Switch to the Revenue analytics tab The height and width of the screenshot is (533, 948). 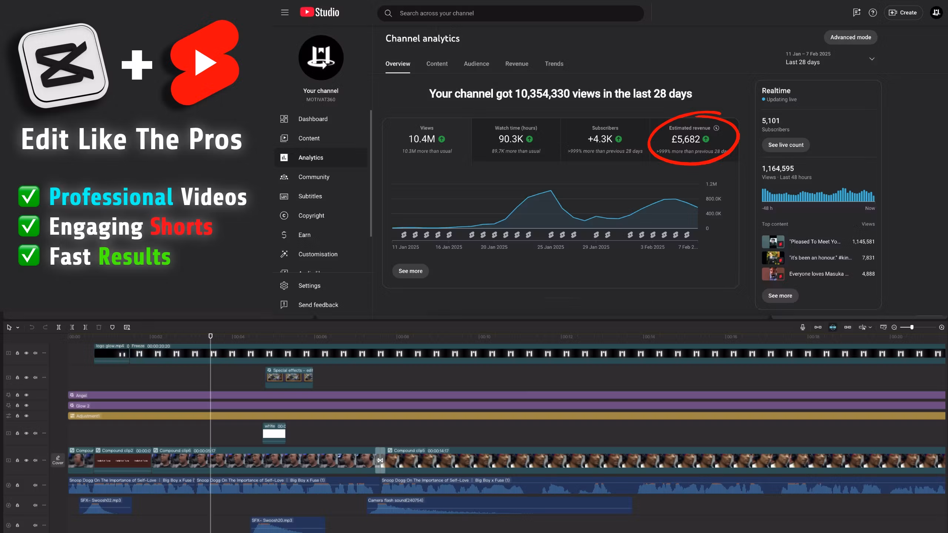(x=517, y=64)
